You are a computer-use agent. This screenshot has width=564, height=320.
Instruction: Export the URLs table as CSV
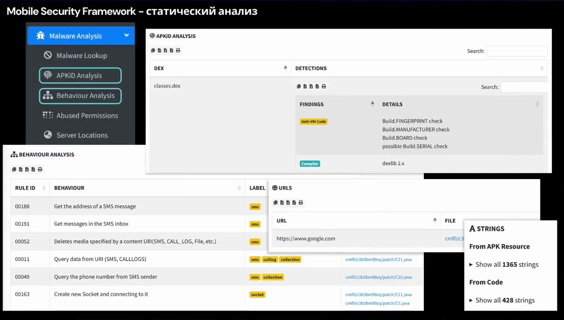click(282, 203)
